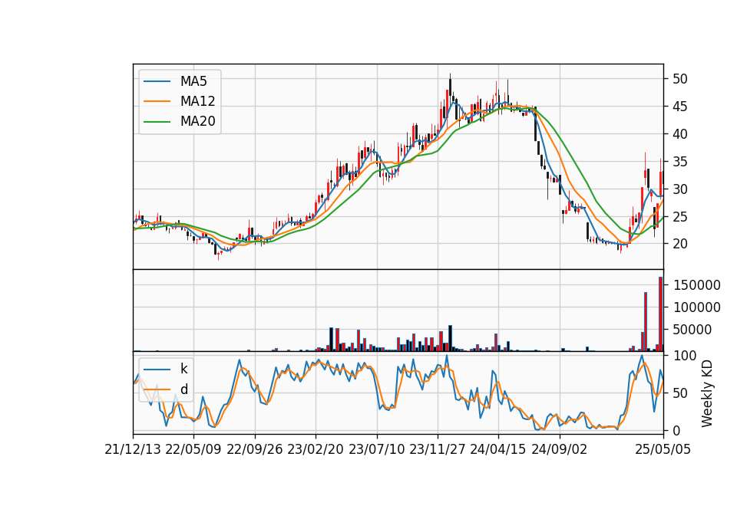The width and height of the screenshot is (737, 529).
Task: Click the d legend label in KD panel
Action: tap(183, 389)
